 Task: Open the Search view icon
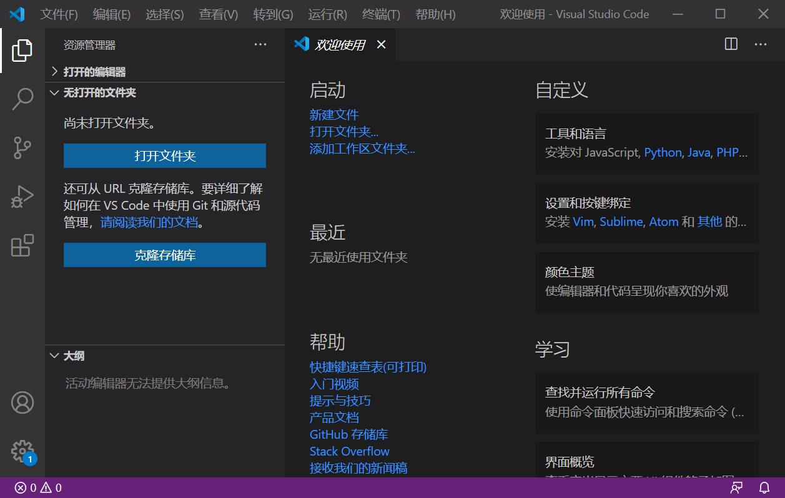point(22,99)
